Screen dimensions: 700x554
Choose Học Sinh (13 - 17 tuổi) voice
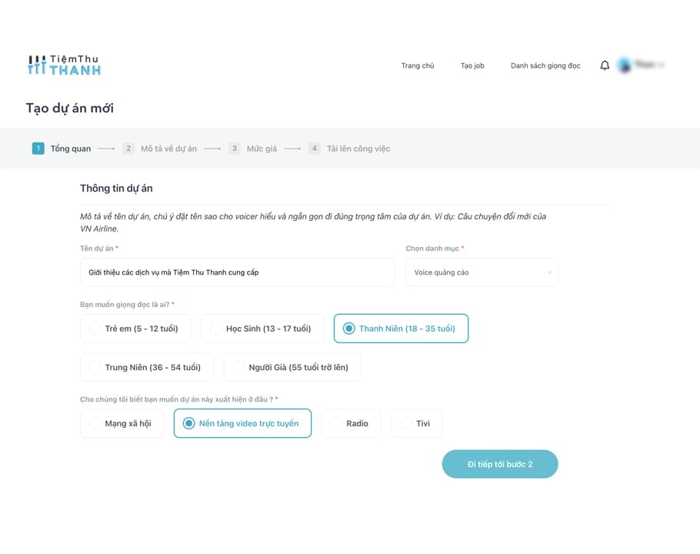click(x=262, y=329)
